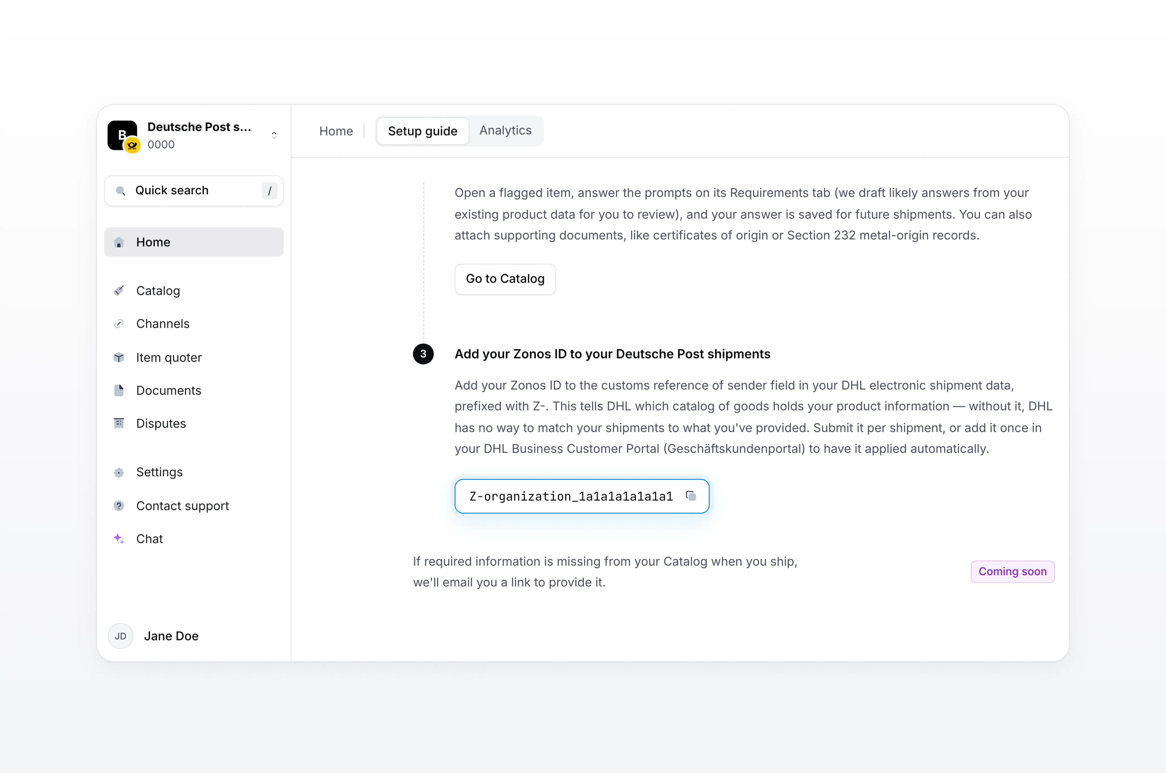
Task: Click the slash shortcut key hint
Action: point(269,191)
